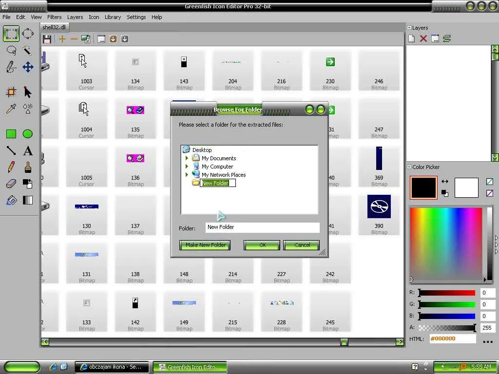Collapse the Color Picker panel header
The image size is (499, 374).
(x=409, y=167)
